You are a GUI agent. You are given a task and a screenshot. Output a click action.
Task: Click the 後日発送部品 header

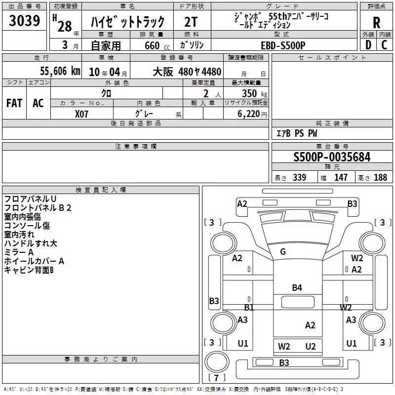(x=135, y=123)
